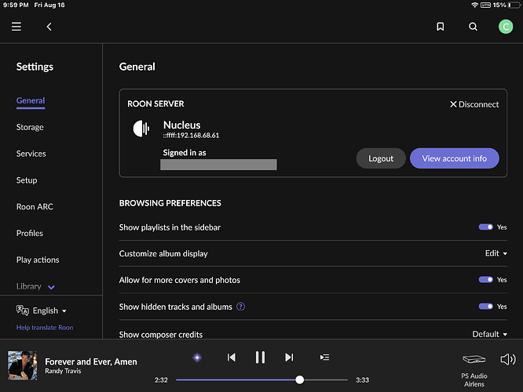The height and width of the screenshot is (392, 523).
Task: Open the Profiles settings tab
Action: [29, 233]
